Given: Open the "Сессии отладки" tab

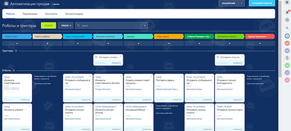Looking at the screenshot, I should tap(74, 14).
